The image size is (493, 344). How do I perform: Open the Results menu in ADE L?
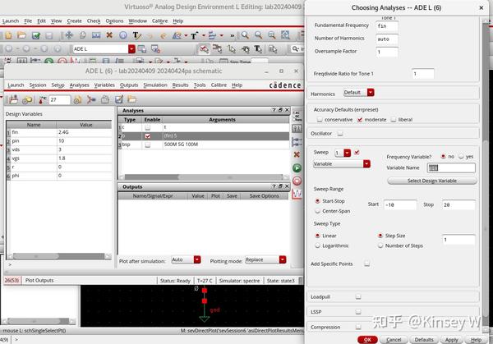coord(180,85)
